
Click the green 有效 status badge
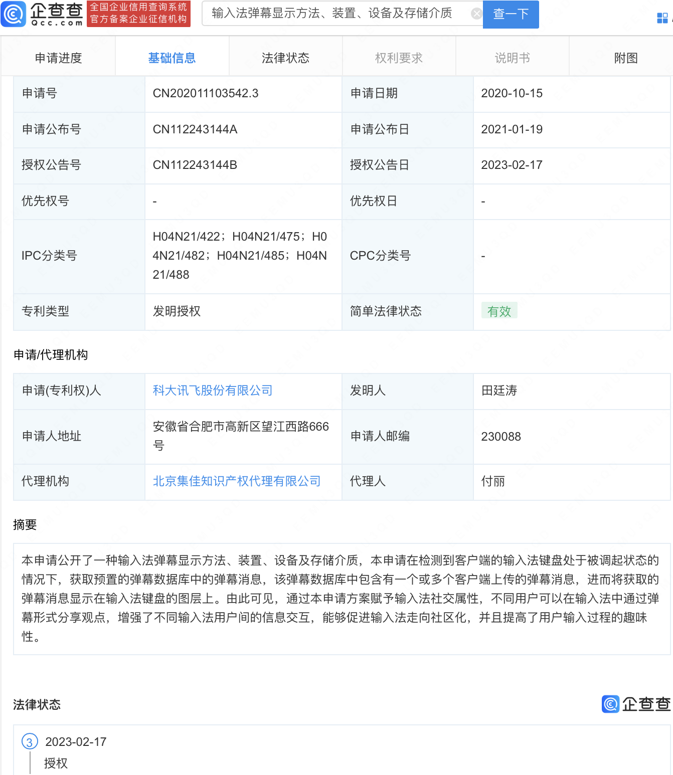[x=498, y=311]
